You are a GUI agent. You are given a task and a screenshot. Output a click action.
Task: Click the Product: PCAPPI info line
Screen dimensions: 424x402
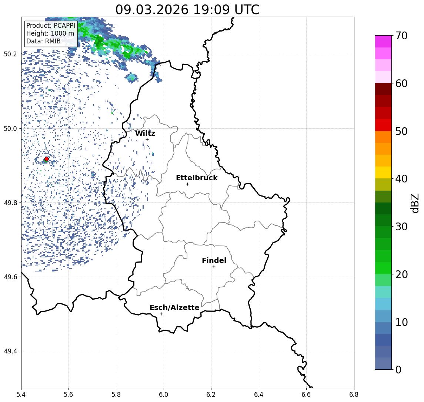pos(51,26)
